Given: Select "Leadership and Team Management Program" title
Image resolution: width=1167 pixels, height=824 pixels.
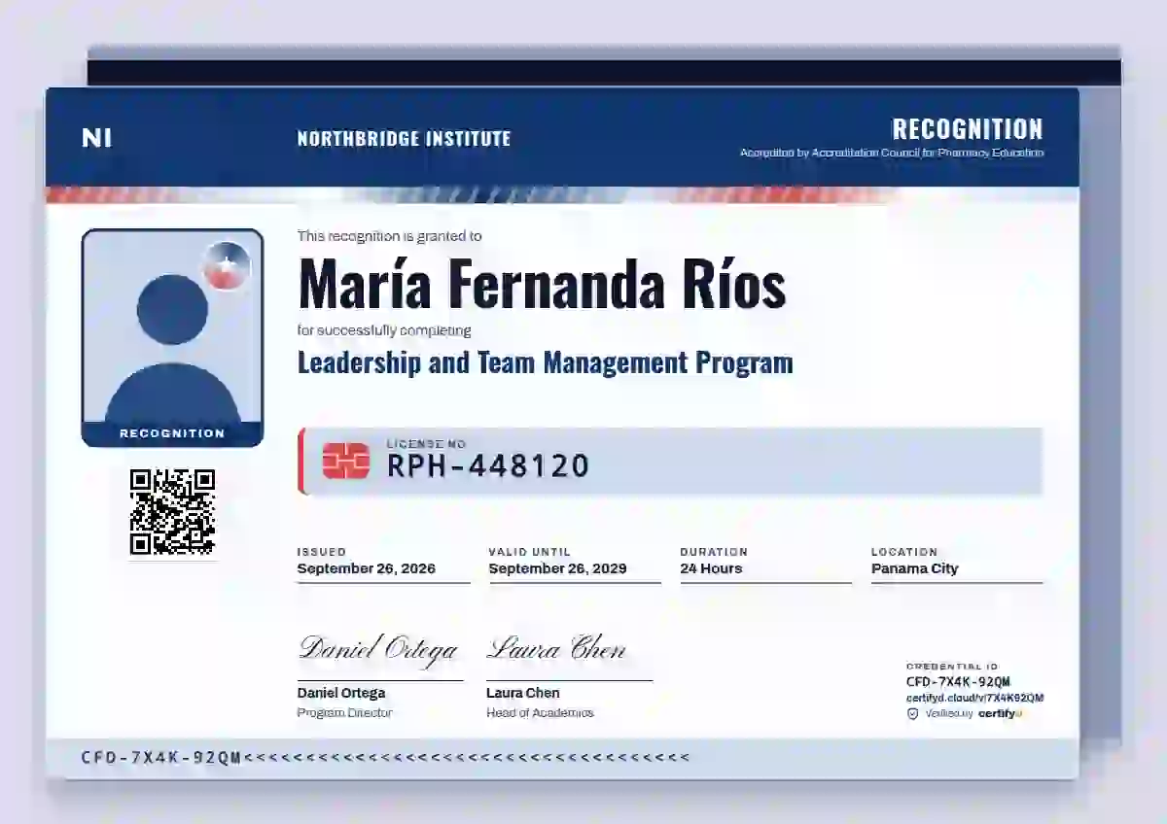Looking at the screenshot, I should click(545, 363).
